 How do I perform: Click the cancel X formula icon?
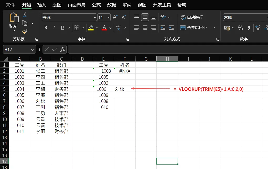click(47, 50)
